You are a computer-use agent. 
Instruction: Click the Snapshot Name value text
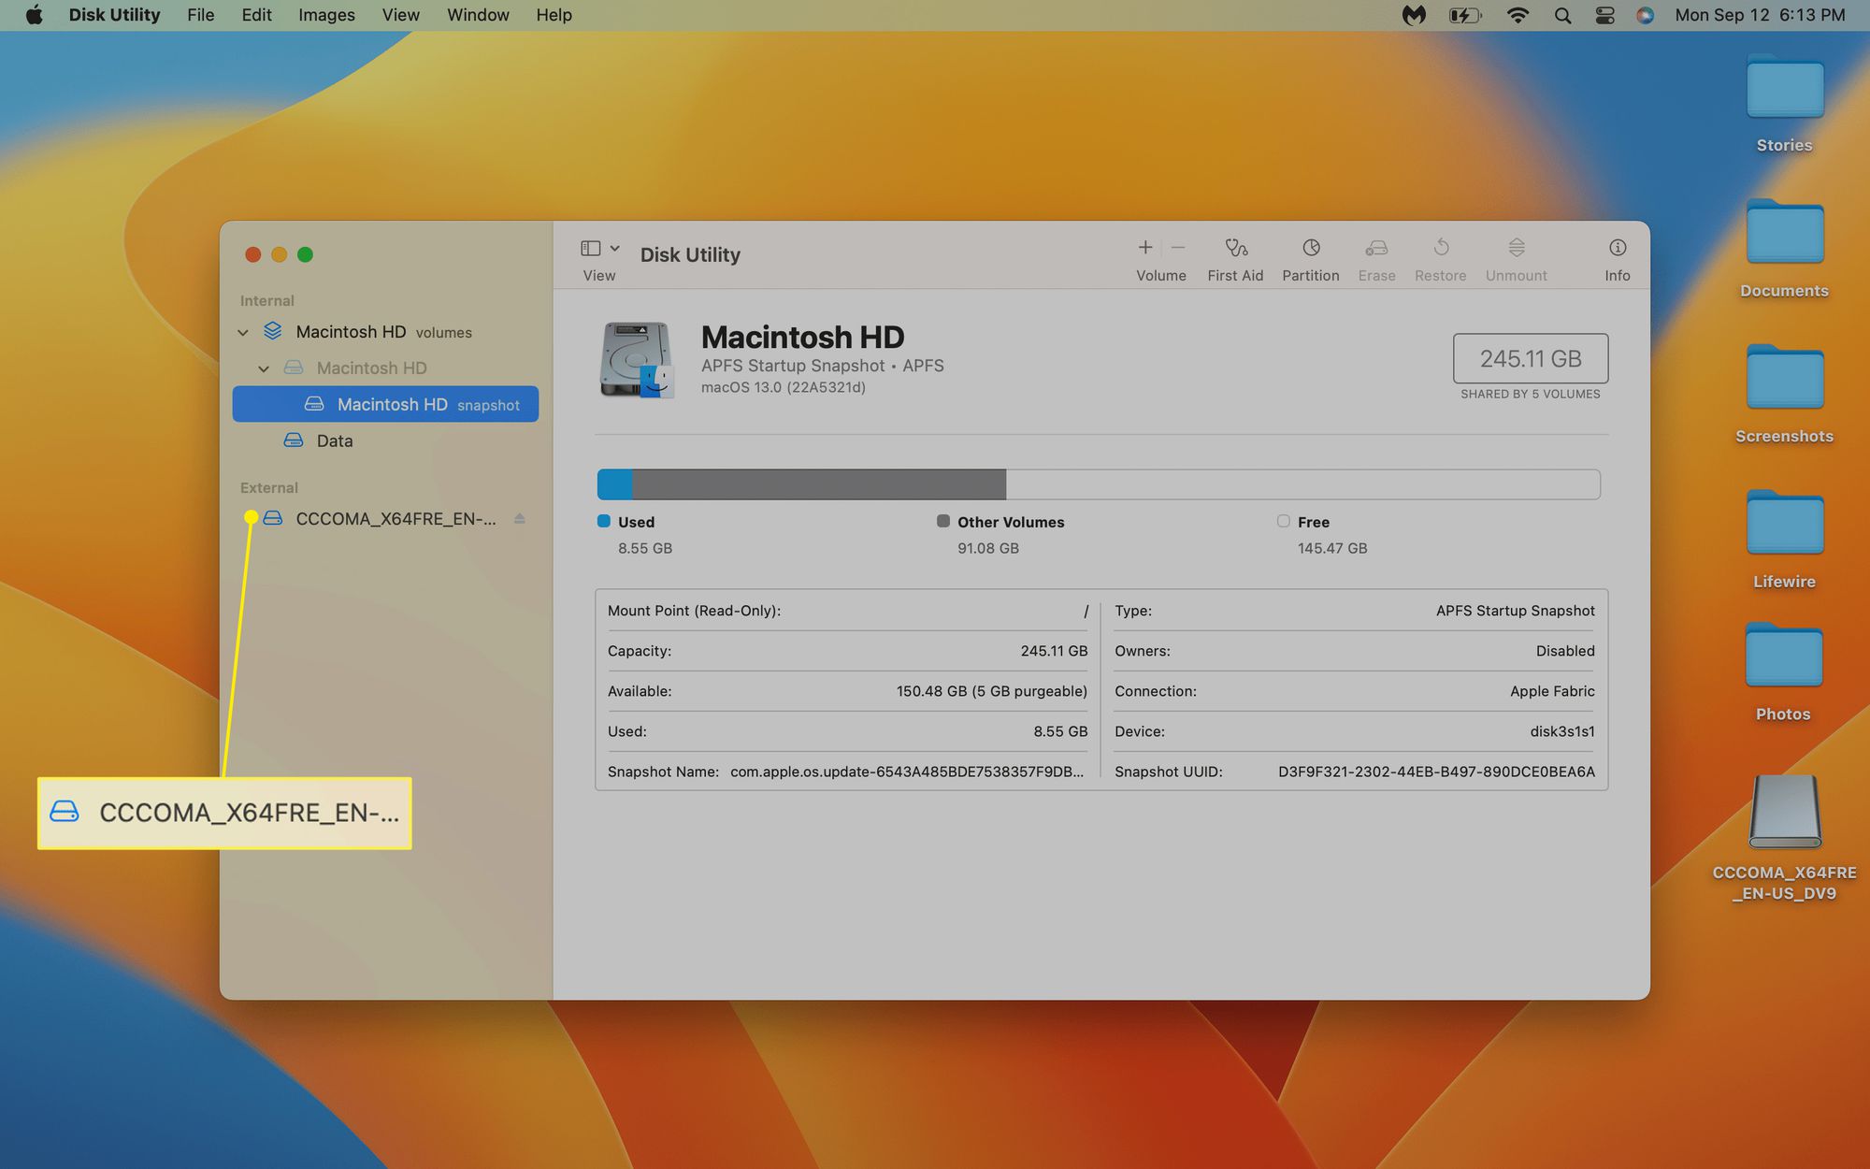(907, 772)
